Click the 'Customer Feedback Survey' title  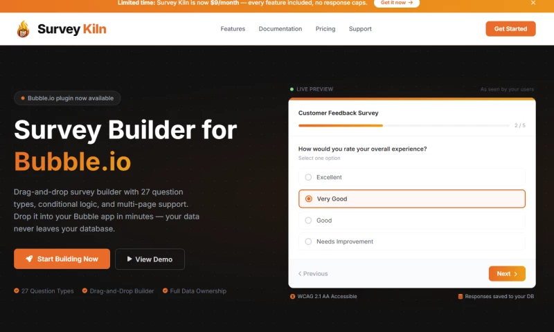pyautogui.click(x=338, y=113)
